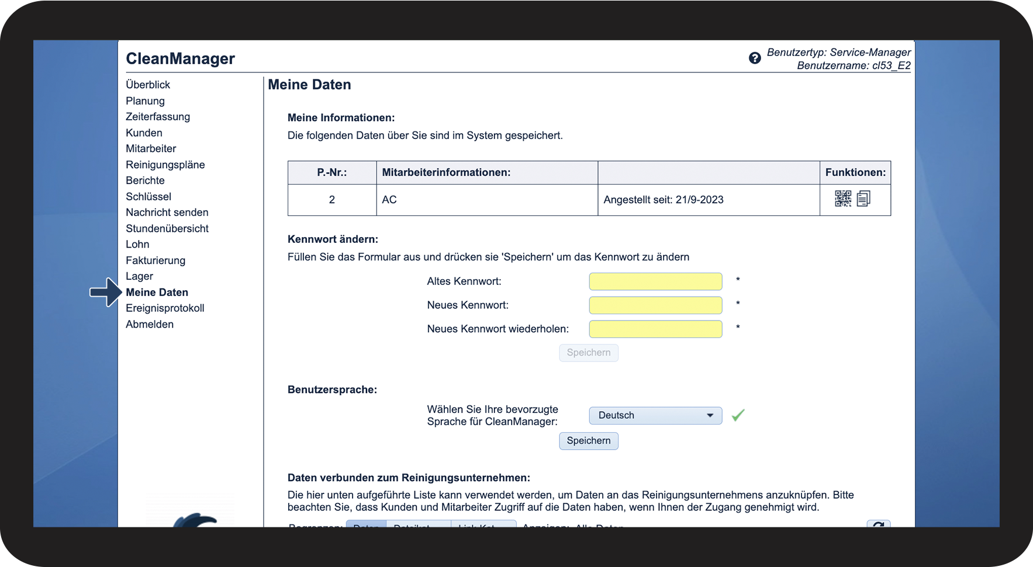
Task: Focus the Altes Kennwort field
Action: point(655,281)
